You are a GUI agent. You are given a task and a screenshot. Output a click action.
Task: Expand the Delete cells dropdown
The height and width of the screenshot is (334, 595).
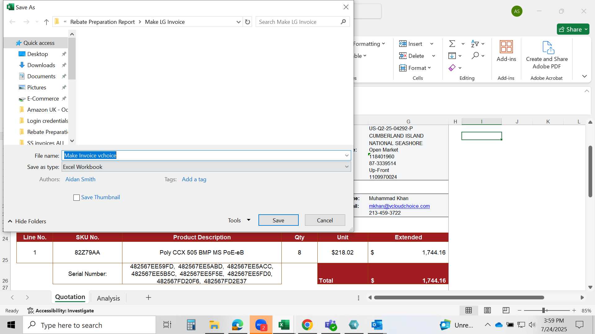click(434, 56)
